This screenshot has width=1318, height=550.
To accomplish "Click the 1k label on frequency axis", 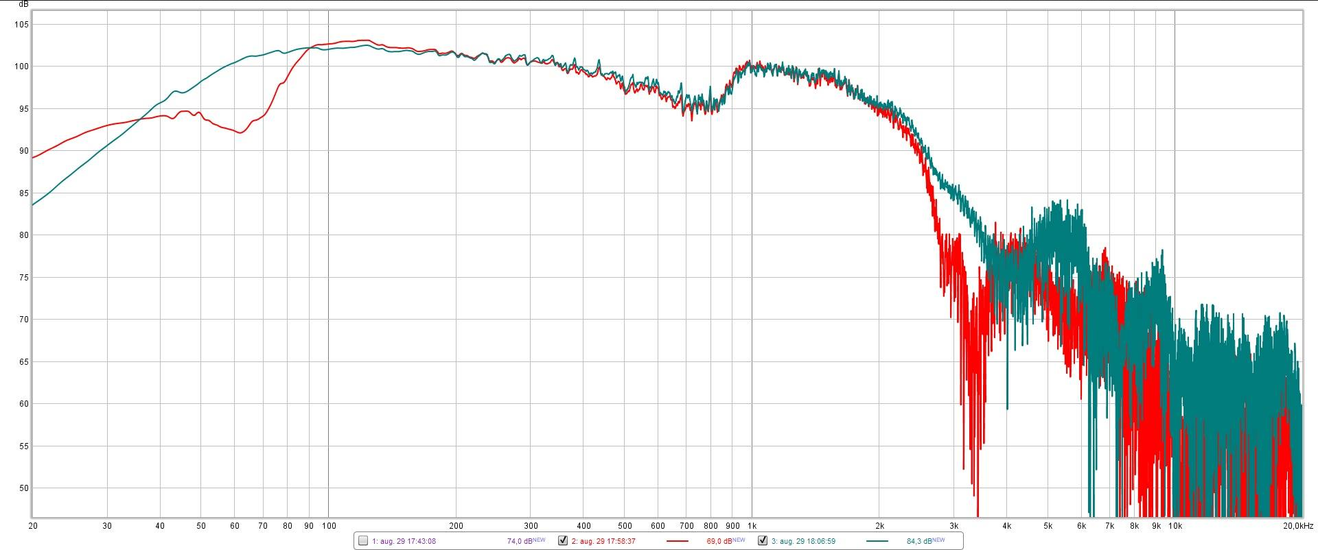I will [752, 526].
